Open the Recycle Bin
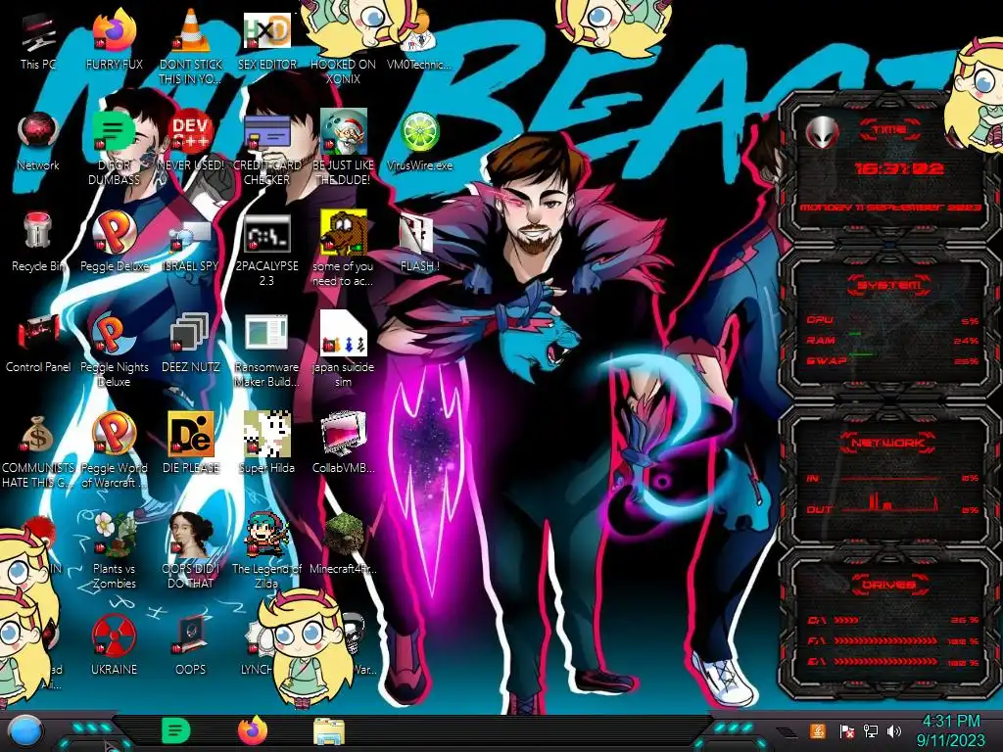 pos(38,243)
